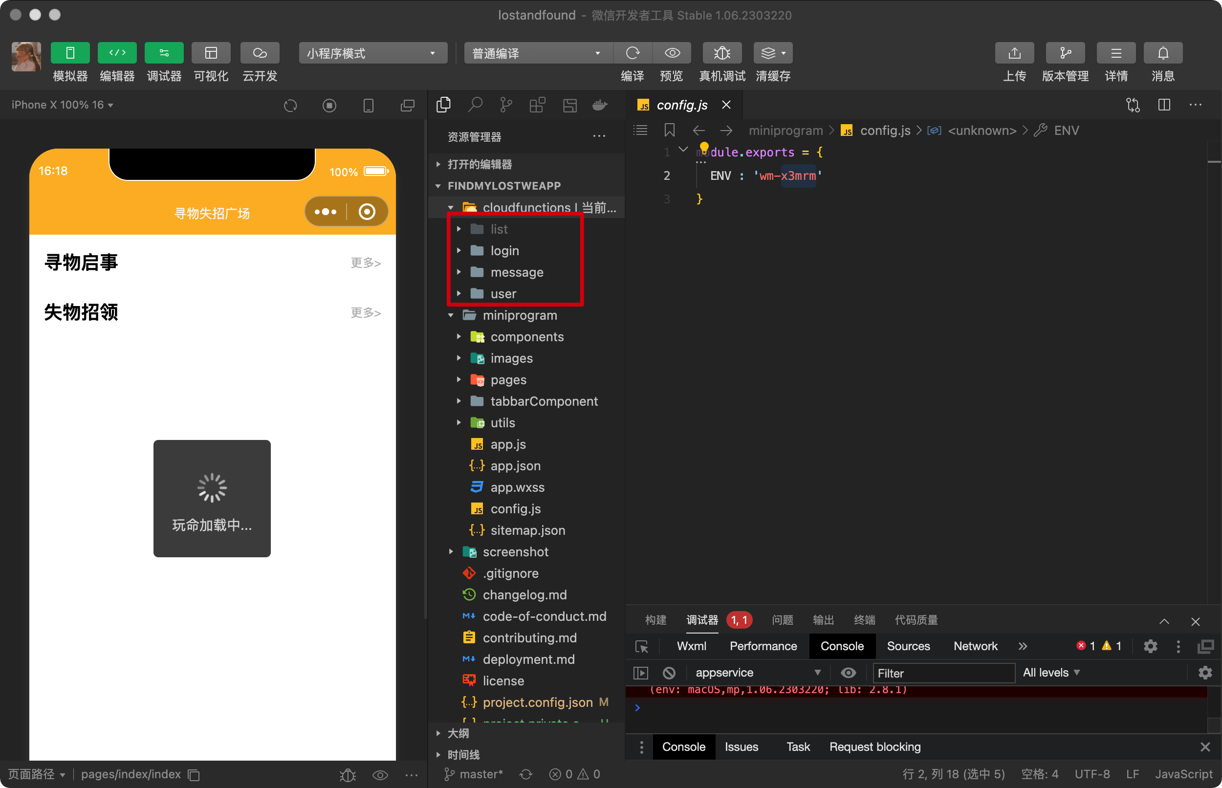Switch to the Network devtools tab
This screenshot has height=788, width=1222.
click(x=975, y=646)
